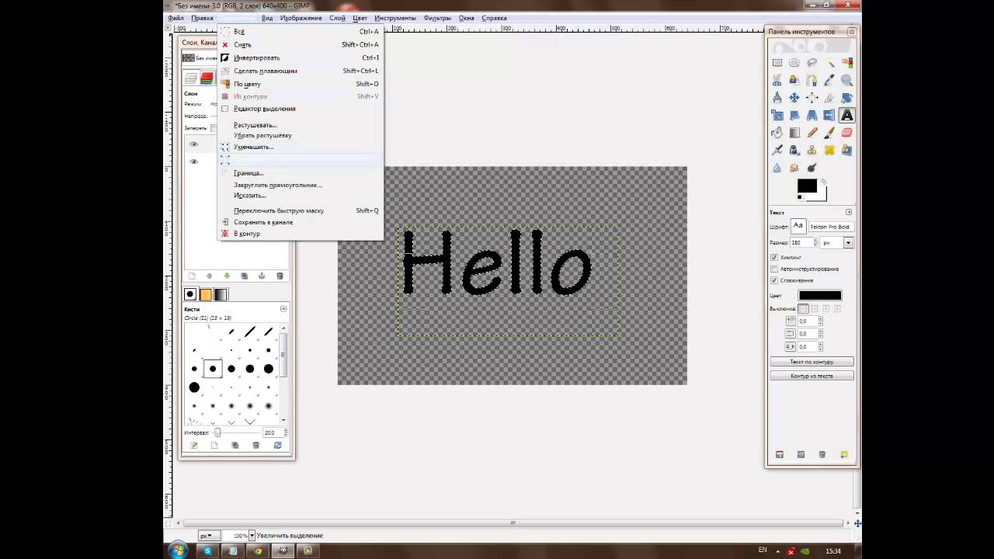Open text size unit px dropdown

click(x=837, y=242)
